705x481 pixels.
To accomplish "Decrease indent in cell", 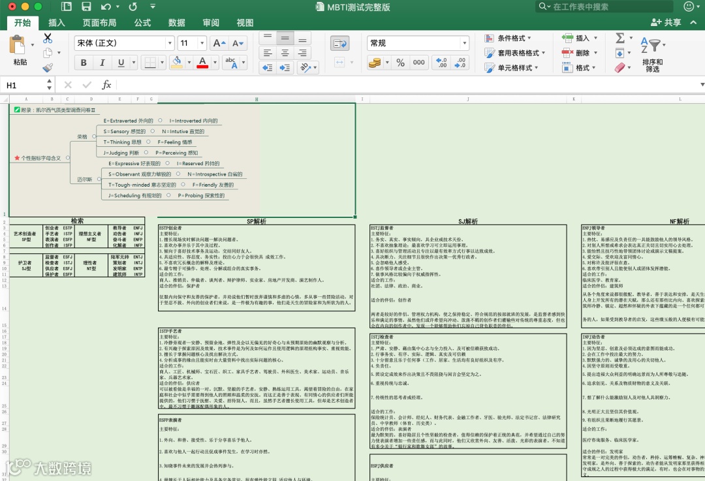I will 268,67.
